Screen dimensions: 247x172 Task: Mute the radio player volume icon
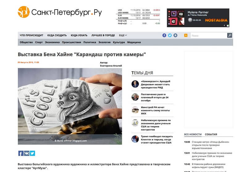[224, 26]
